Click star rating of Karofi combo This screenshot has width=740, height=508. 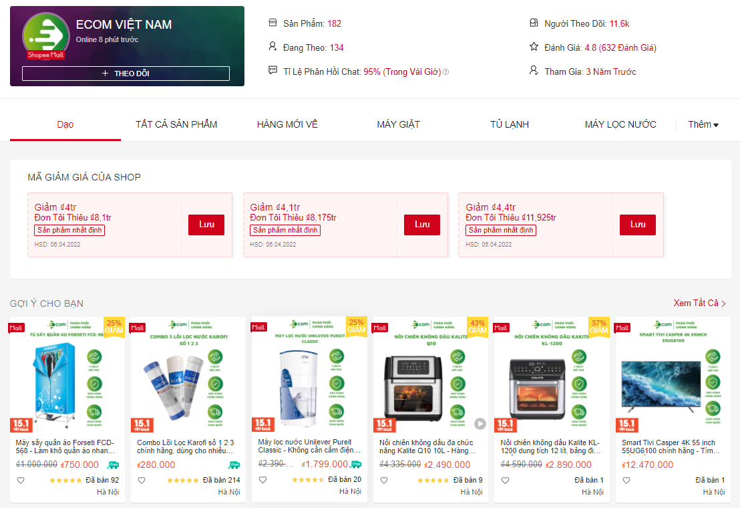tap(182, 481)
